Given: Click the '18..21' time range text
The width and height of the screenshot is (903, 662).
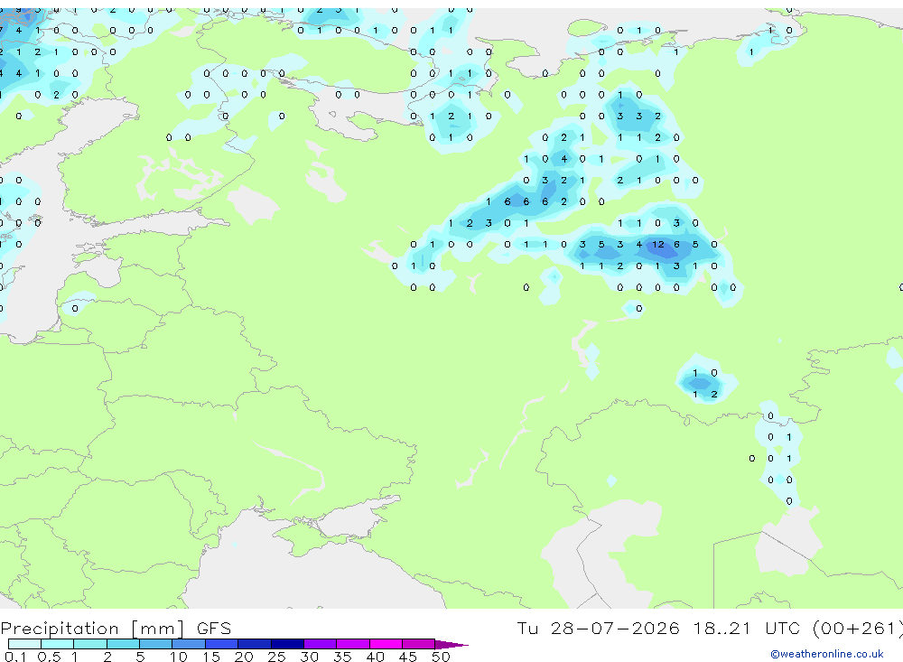Looking at the screenshot, I should (x=722, y=628).
